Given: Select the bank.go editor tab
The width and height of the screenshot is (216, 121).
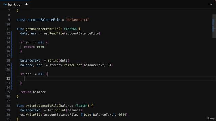Looking at the screenshot, I should 15,4.
